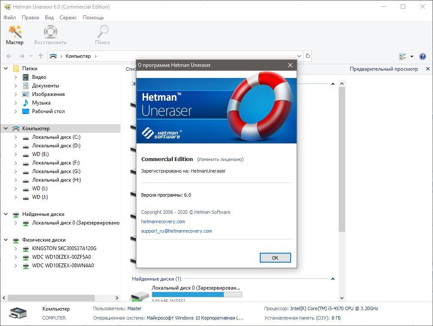
Task: Click the Физические диски group icon
Action: (16, 240)
